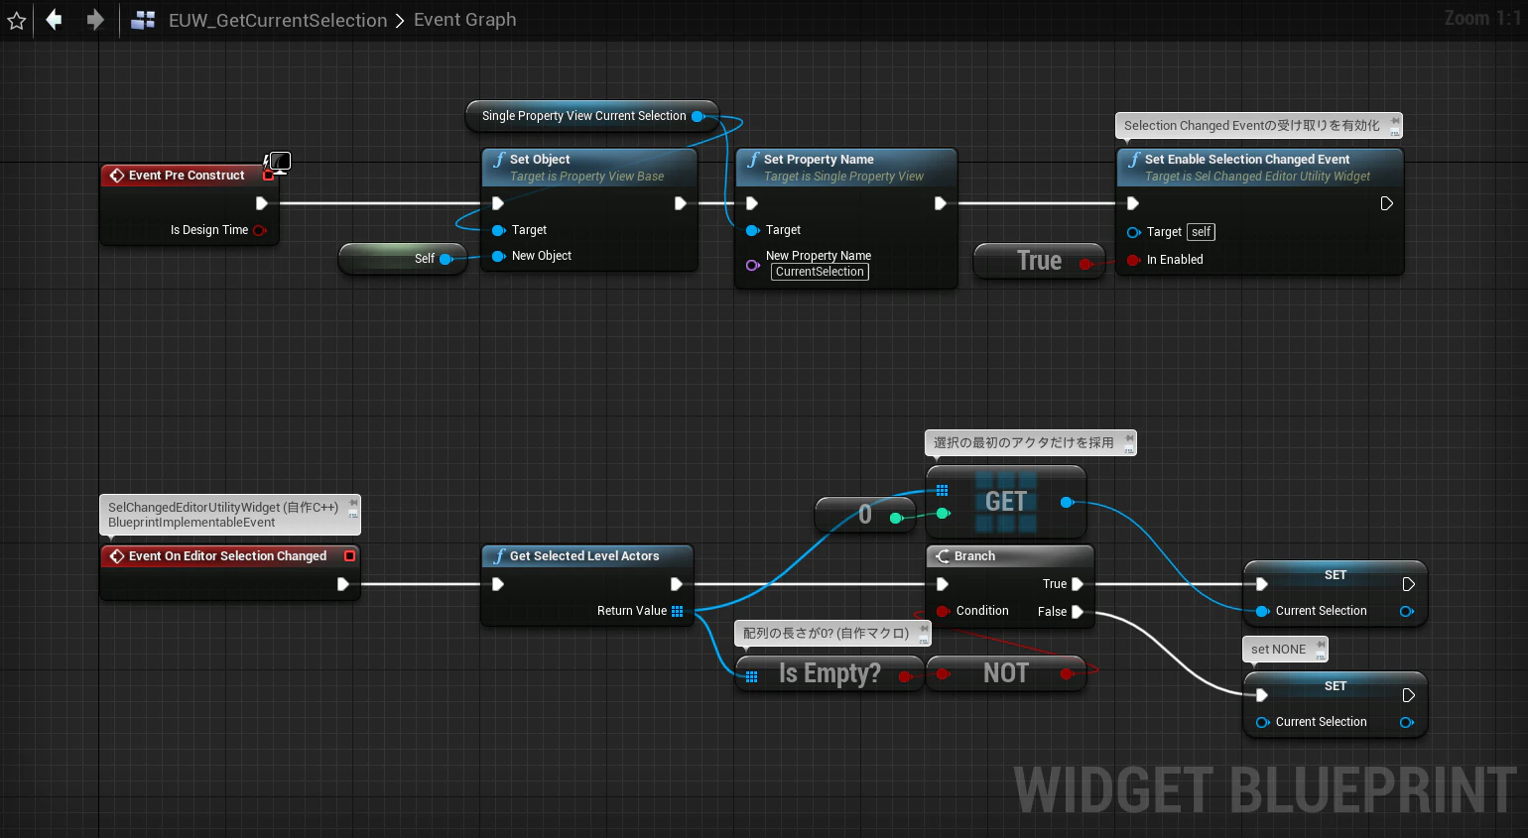Click the Branch True exec pin
This screenshot has height=838, width=1528.
coord(1078,584)
